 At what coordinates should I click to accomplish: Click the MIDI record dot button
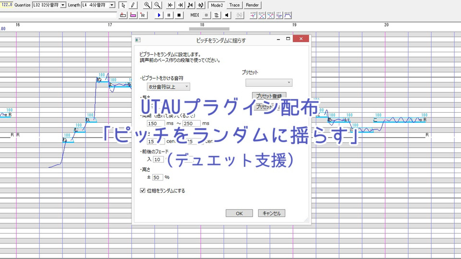coord(206,15)
